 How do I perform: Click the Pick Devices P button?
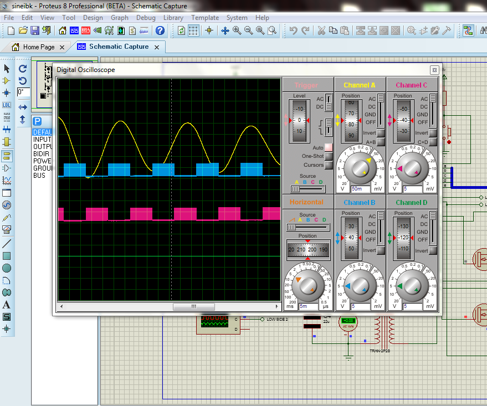tap(37, 121)
